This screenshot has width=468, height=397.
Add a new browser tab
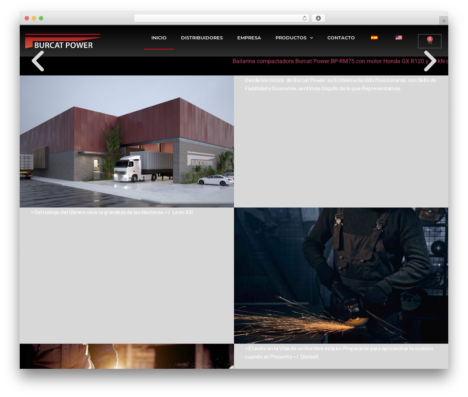point(444,21)
